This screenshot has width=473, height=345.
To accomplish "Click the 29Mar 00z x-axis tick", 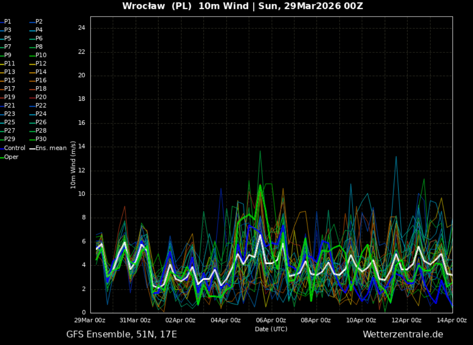I will coord(90,320).
